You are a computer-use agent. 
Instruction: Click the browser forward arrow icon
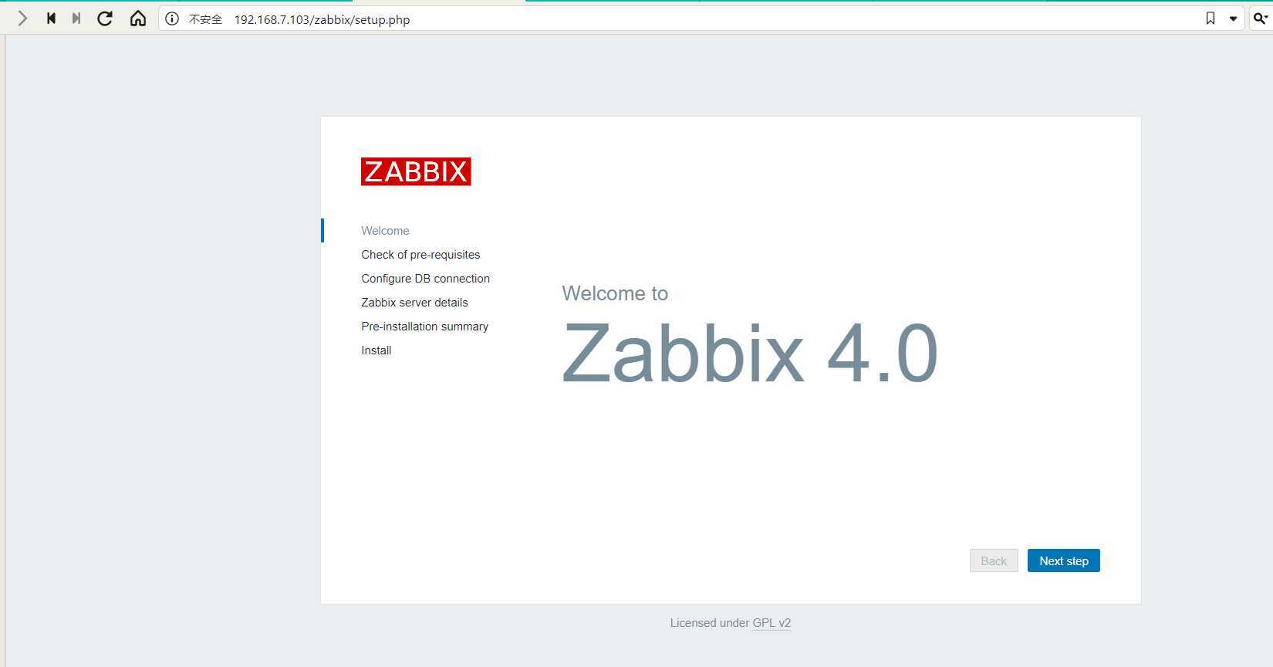click(x=22, y=19)
